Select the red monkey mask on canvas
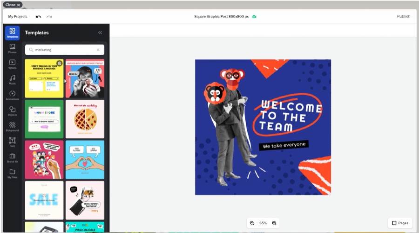Viewport: 419px width, 233px height. click(232, 79)
